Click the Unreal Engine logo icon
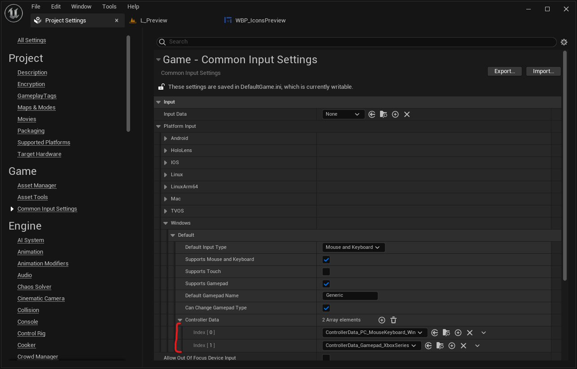The image size is (577, 369). click(x=13, y=13)
